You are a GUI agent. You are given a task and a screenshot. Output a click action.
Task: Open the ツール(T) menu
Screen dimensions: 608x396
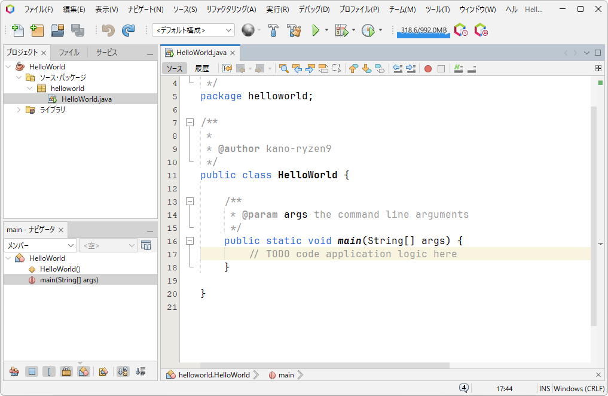click(x=438, y=10)
